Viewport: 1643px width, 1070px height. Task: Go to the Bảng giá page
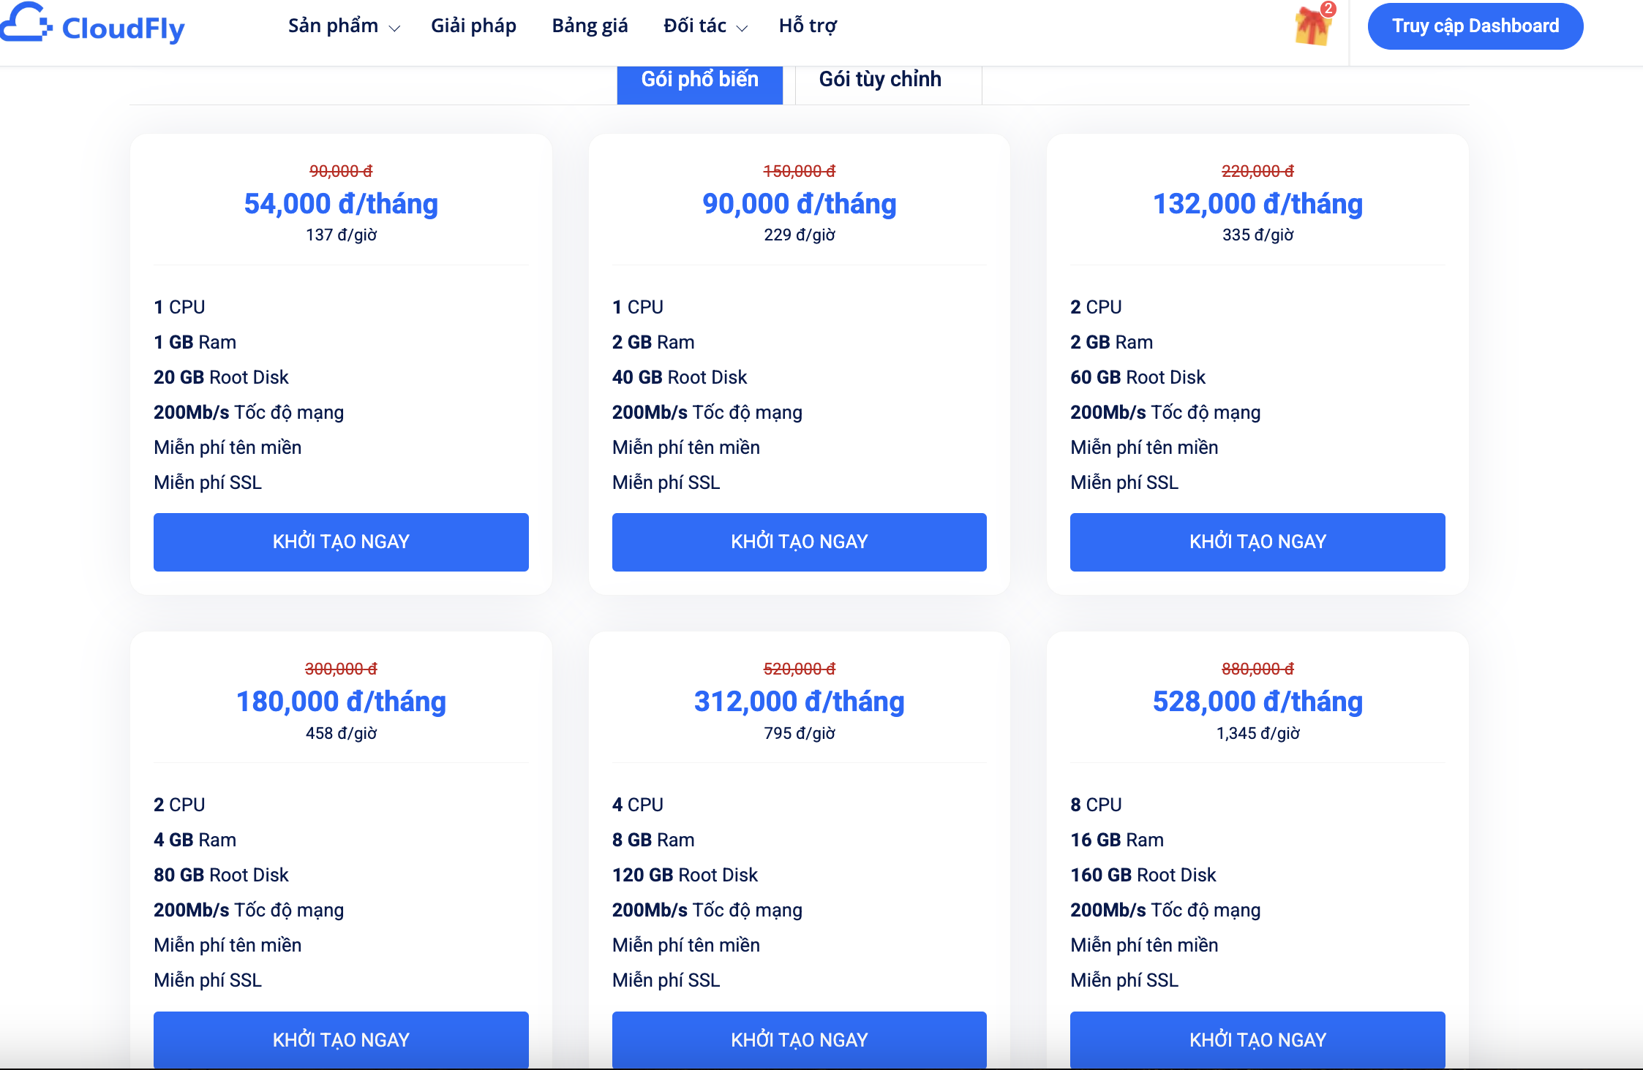click(x=590, y=26)
